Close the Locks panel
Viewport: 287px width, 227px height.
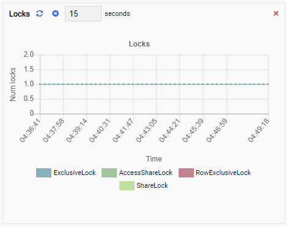[276, 13]
